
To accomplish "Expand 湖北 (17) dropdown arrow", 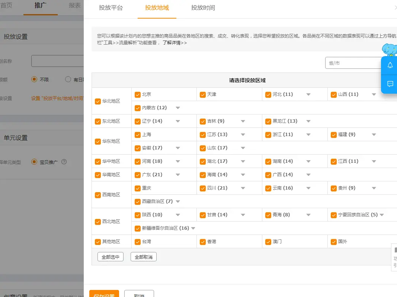I will click(243, 161).
